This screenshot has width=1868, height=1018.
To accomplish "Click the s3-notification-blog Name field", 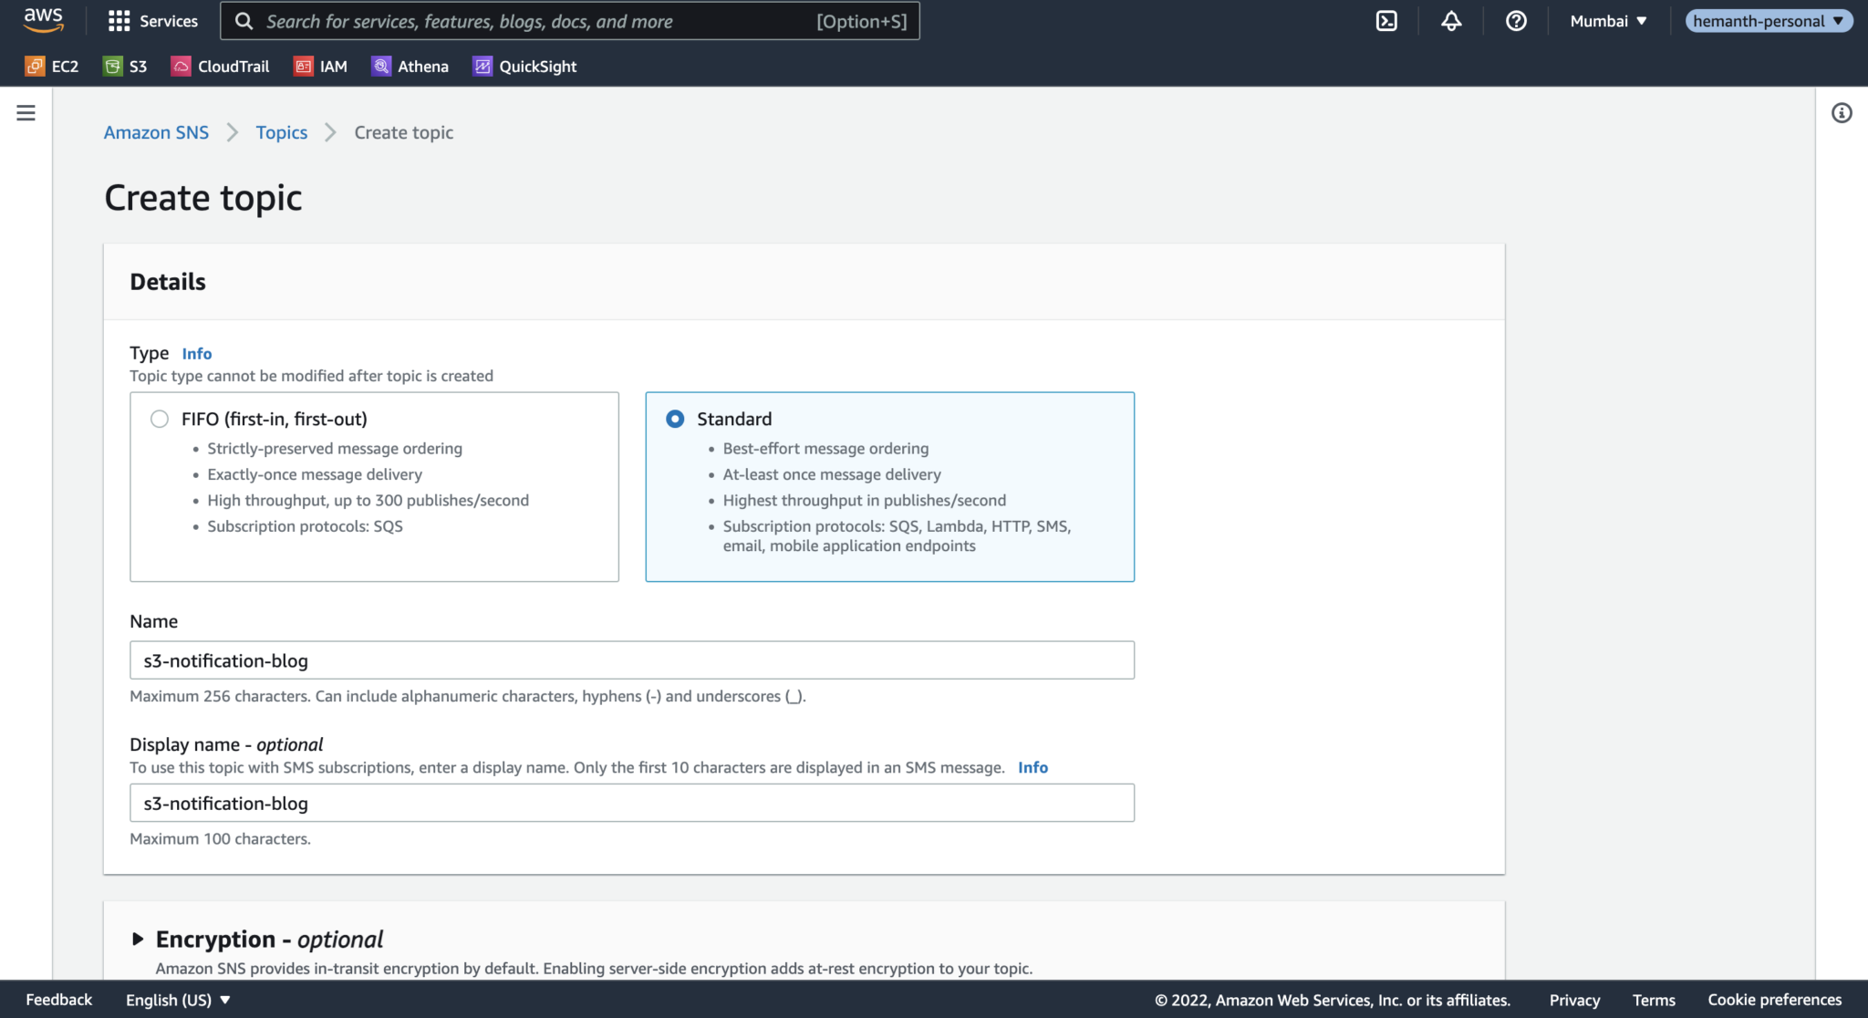I will coord(632,660).
